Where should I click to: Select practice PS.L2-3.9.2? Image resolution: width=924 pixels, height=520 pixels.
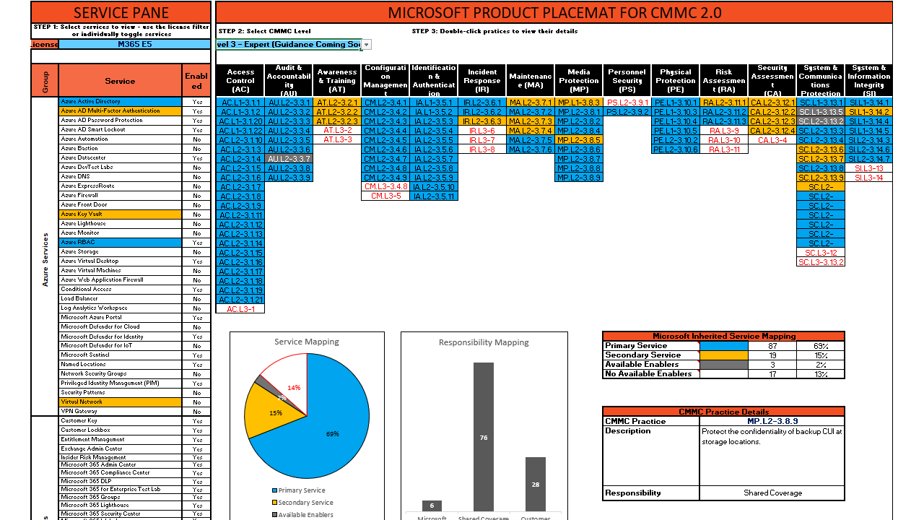627,112
